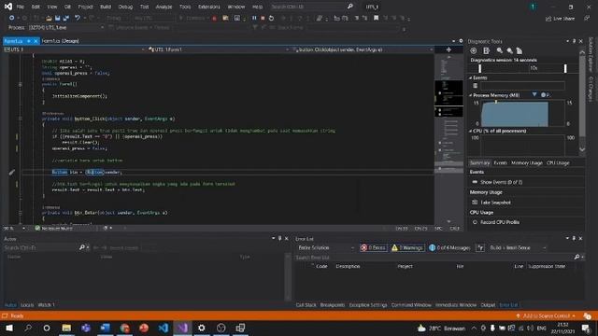The width and height of the screenshot is (598, 336).
Task: Open the Output tab
Action: click(x=488, y=305)
